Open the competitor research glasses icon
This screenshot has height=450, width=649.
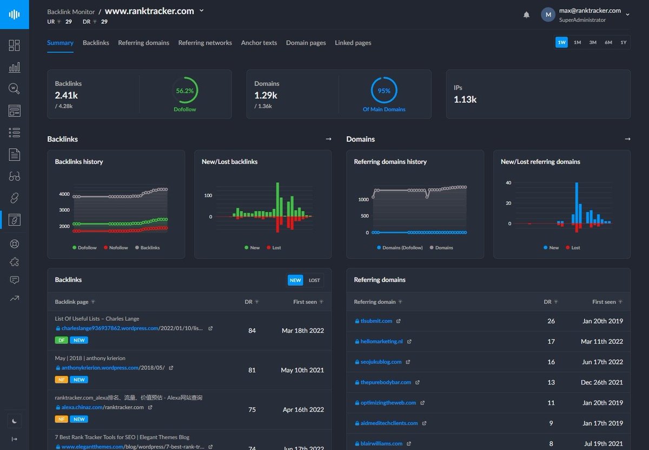coord(15,176)
